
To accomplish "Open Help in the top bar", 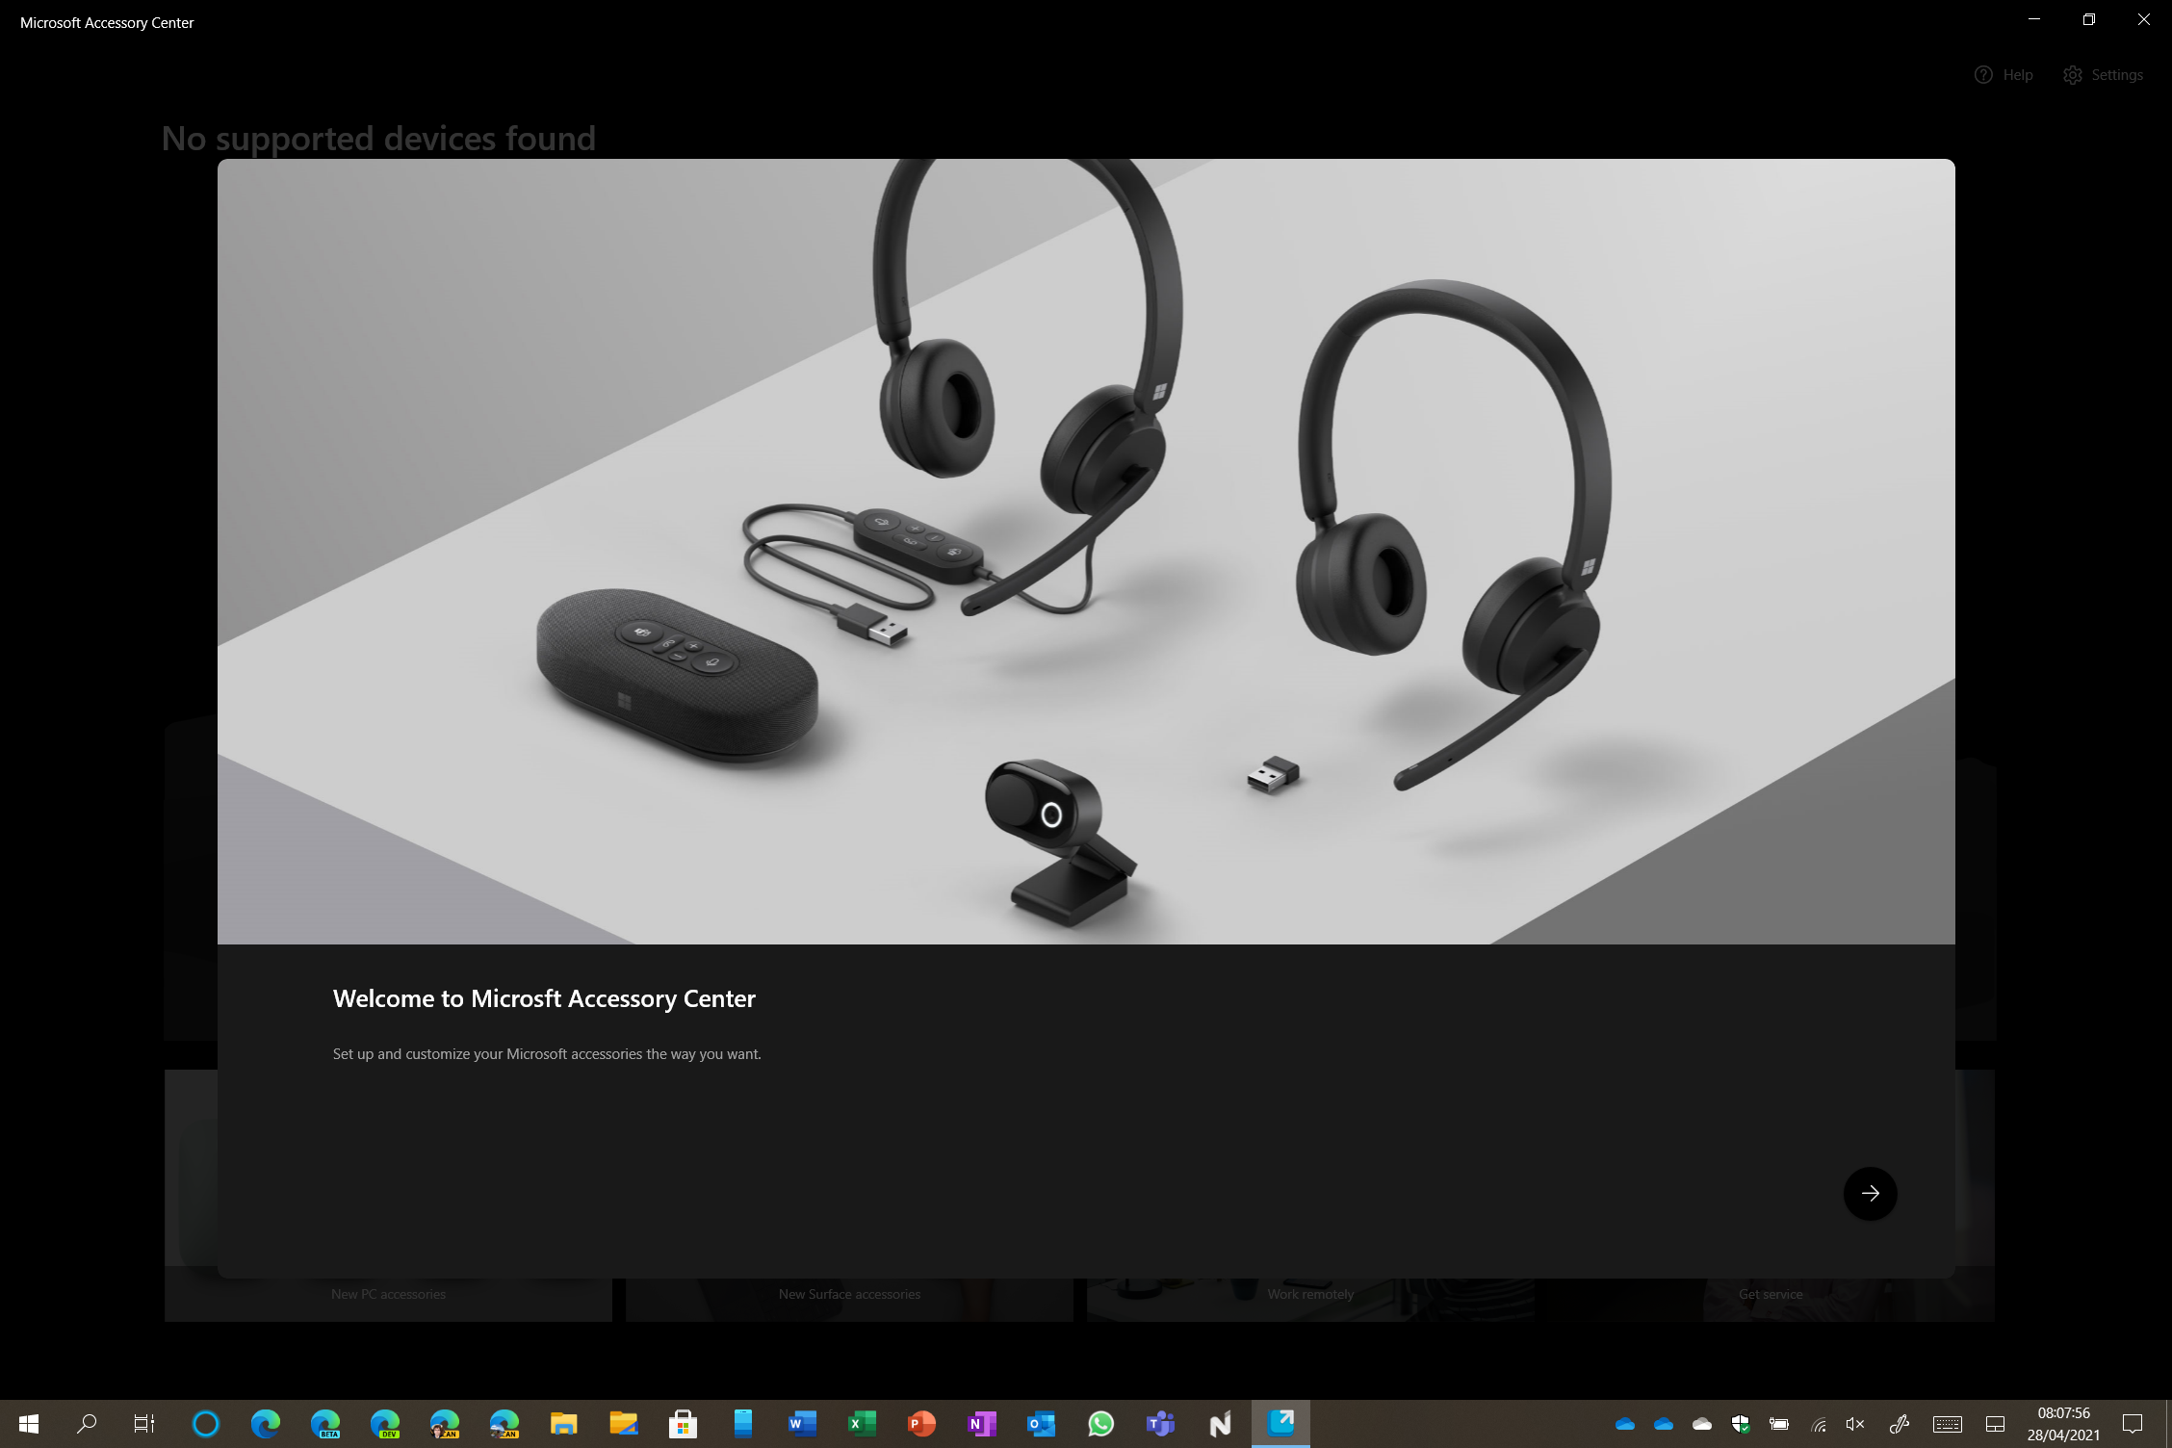I will [2004, 75].
